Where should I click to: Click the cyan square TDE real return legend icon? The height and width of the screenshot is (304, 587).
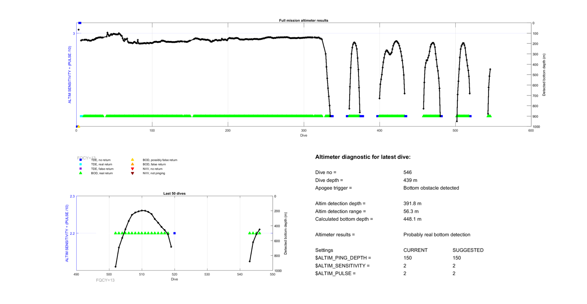click(81, 165)
